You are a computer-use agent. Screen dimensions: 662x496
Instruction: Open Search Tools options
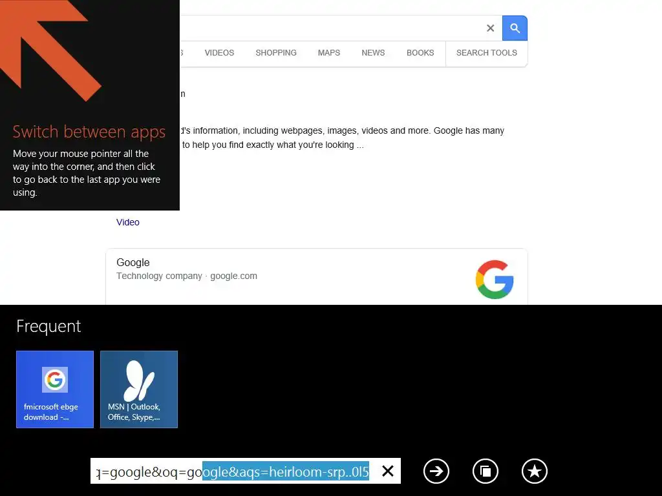point(486,53)
